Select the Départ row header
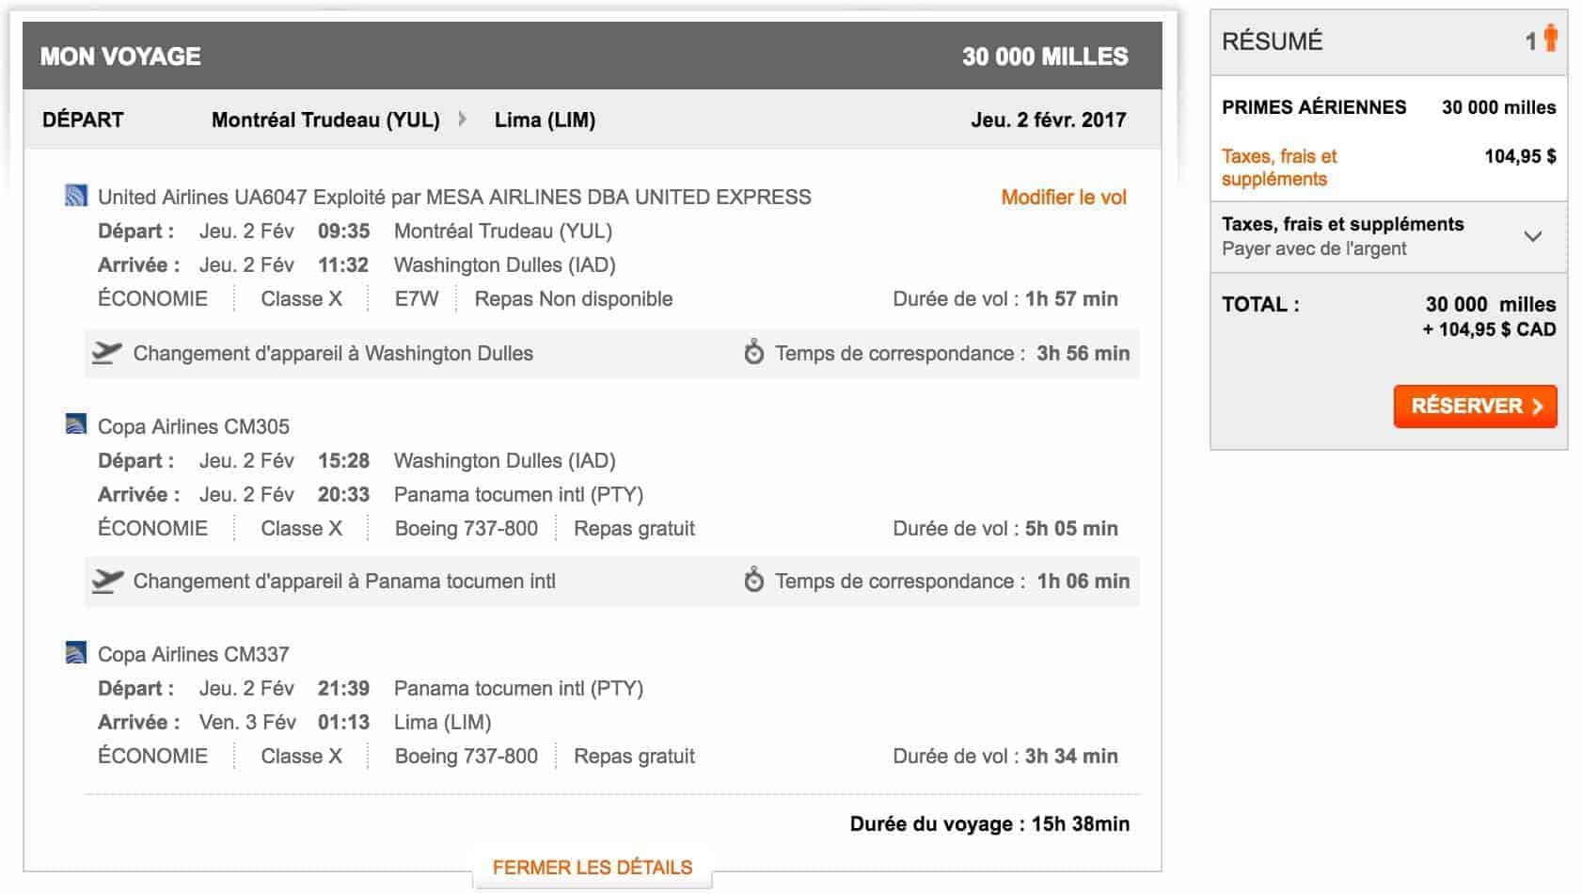The height and width of the screenshot is (894, 1582). (x=83, y=120)
